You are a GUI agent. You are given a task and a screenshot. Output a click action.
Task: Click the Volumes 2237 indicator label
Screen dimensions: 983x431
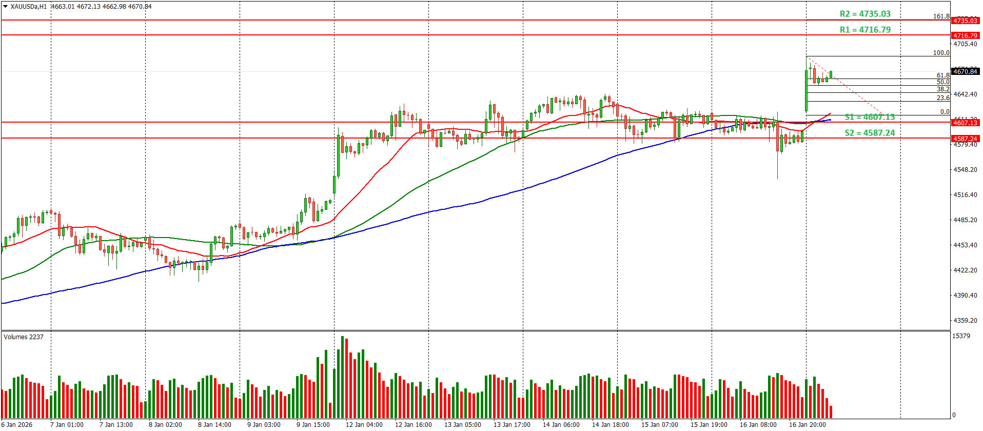[24, 337]
